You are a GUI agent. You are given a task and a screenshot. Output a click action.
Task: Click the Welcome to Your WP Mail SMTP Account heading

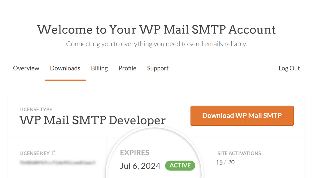(156, 29)
